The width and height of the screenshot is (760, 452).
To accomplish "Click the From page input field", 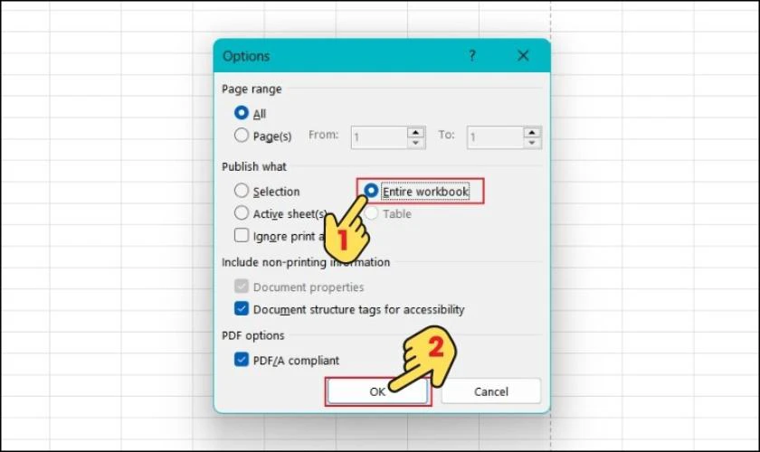I will click(379, 137).
